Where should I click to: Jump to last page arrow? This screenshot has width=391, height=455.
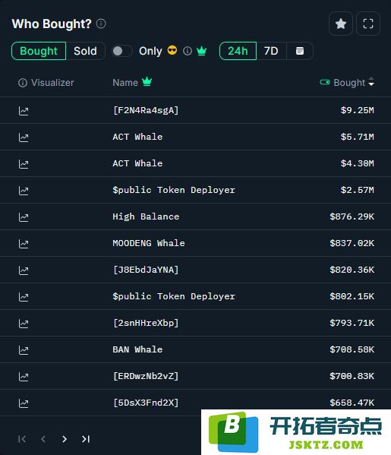(x=86, y=439)
